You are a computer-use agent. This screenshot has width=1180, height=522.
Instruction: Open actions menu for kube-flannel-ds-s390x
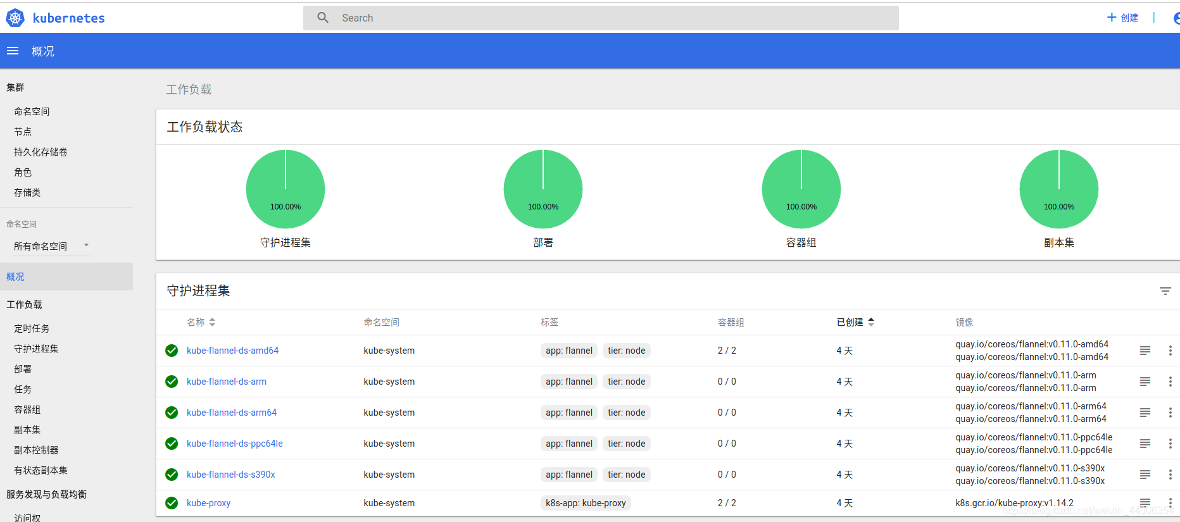(1170, 475)
